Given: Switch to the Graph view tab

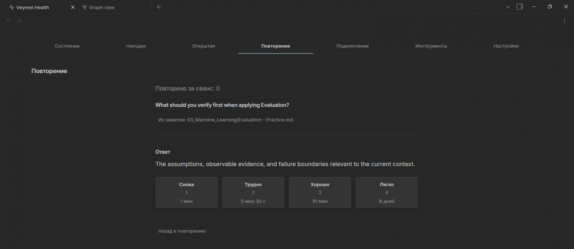Looking at the screenshot, I should 98,7.
